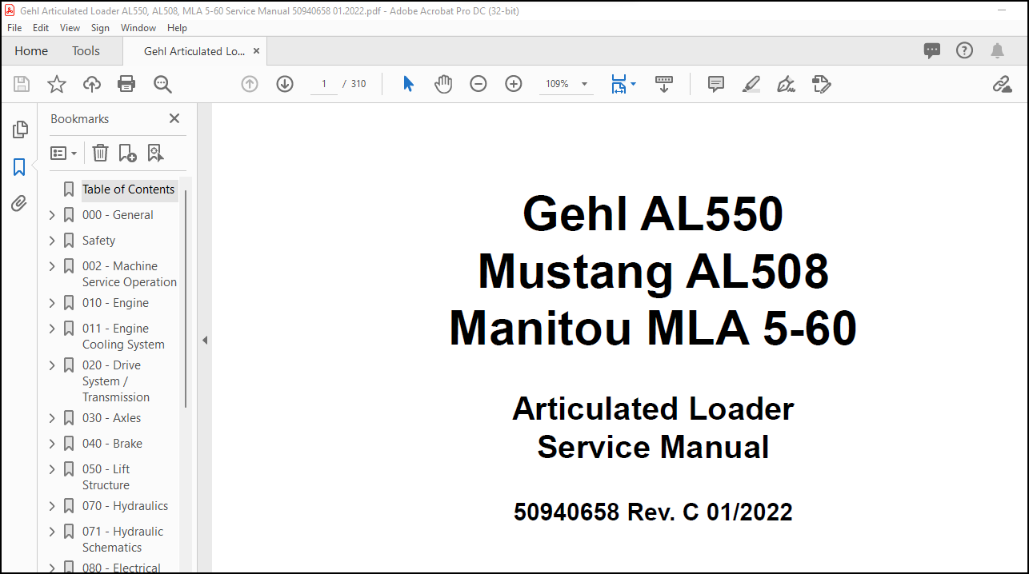The height and width of the screenshot is (574, 1029).
Task: Click the scrolling mode keyboard icon
Action: 664,84
